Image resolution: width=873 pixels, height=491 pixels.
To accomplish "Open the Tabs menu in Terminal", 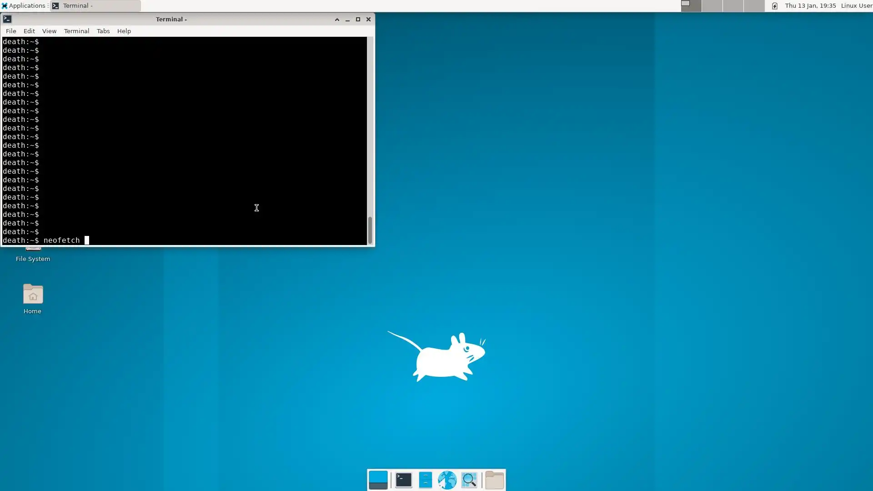I will click(x=103, y=31).
